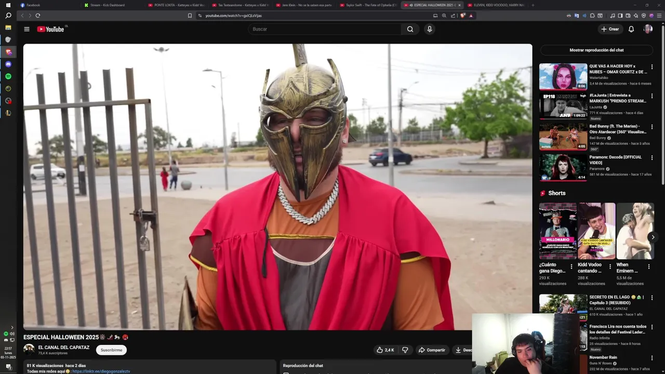
Task: Open Brave Shields icon in address bar
Action: point(462,16)
